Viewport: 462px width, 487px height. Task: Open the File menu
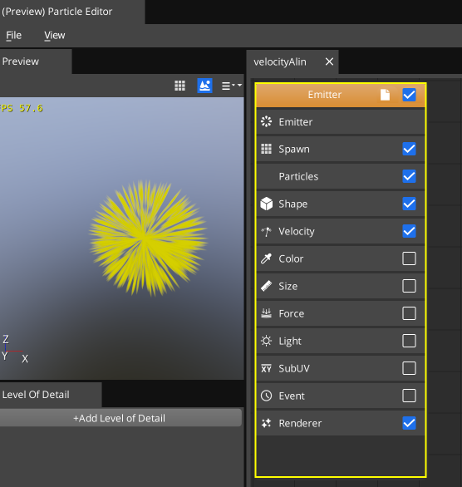point(13,36)
